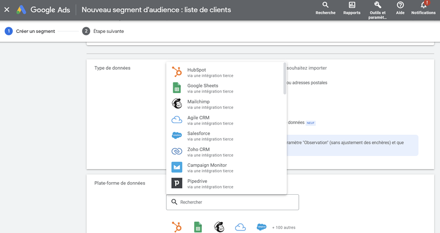Close the new audience segment dialog

[x=7, y=10]
